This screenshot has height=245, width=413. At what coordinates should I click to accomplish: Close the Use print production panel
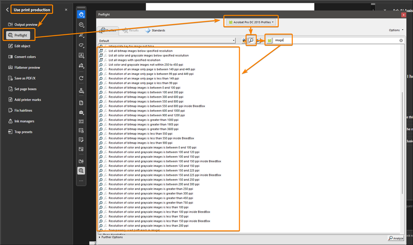pyautogui.click(x=66, y=10)
